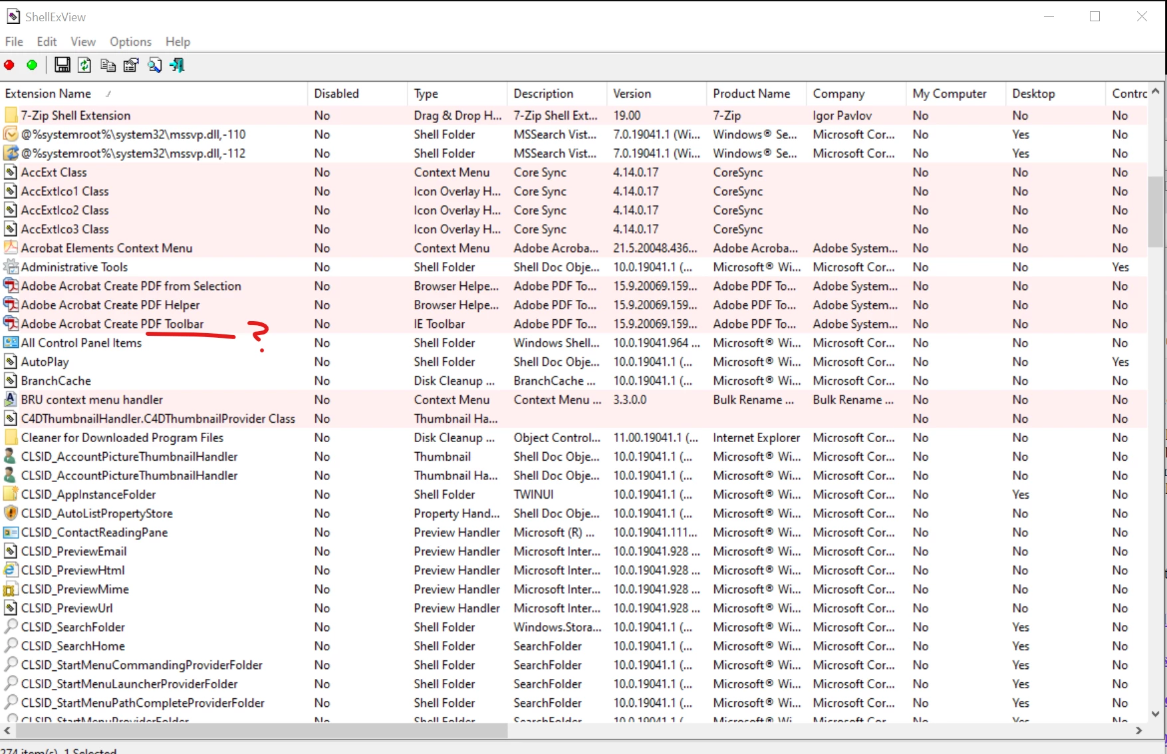Select the CLSID_StartMenuPathCompleteProviderFolder row
This screenshot has width=1167, height=754.
coord(573,703)
